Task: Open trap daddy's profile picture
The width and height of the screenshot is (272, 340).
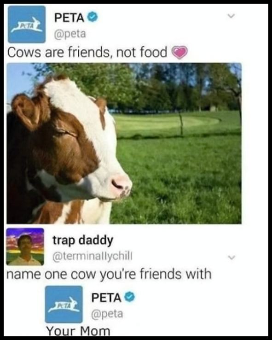Action: click(25, 247)
